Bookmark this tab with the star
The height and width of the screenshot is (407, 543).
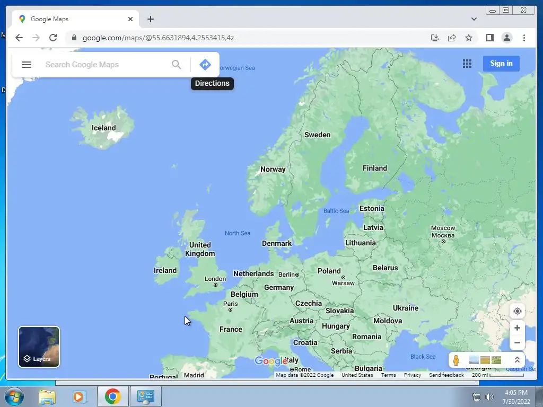point(469,38)
